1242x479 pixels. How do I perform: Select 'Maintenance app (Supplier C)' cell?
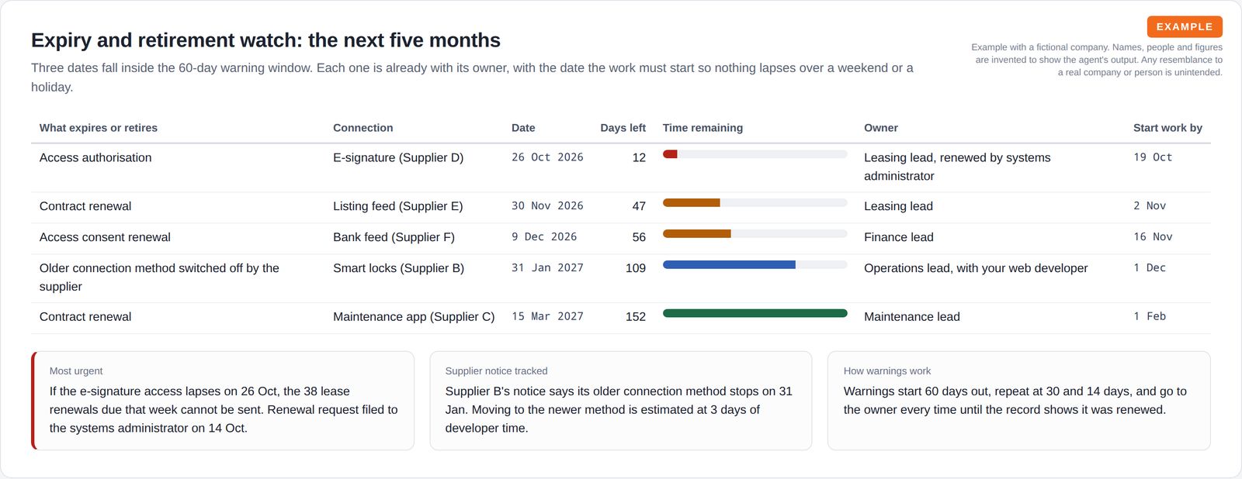pyautogui.click(x=414, y=317)
